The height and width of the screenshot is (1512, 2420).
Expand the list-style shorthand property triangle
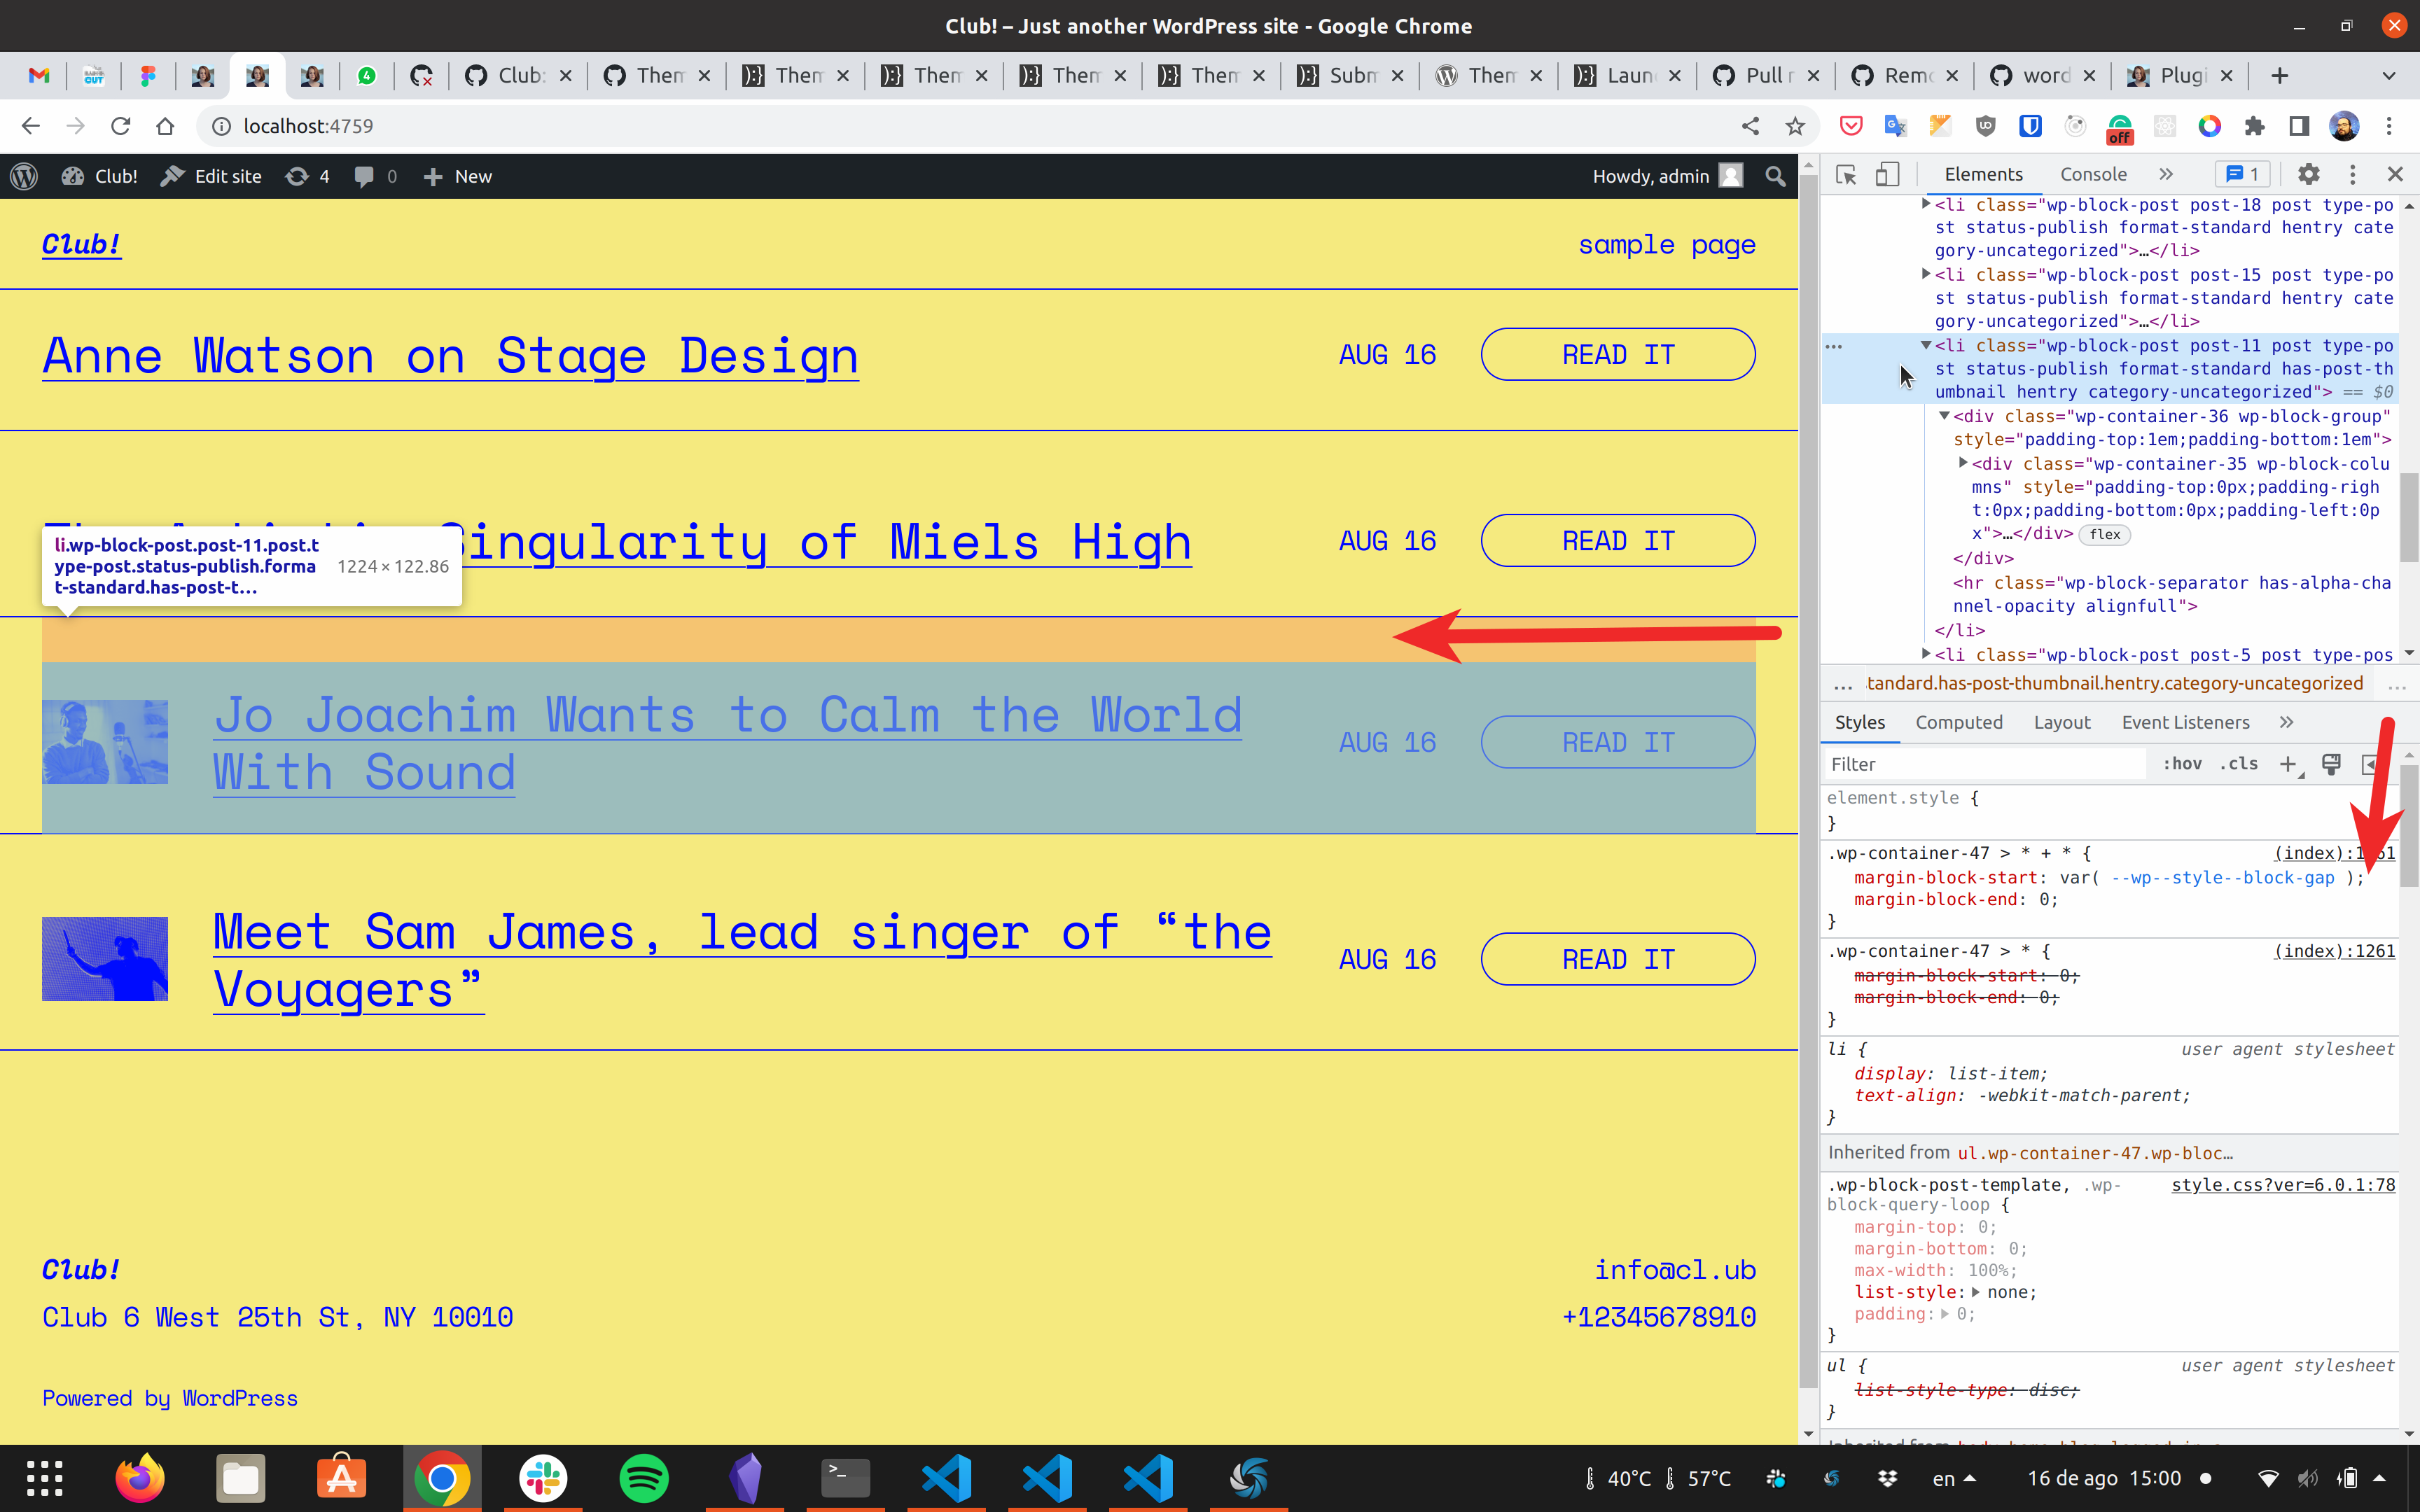[1975, 1292]
